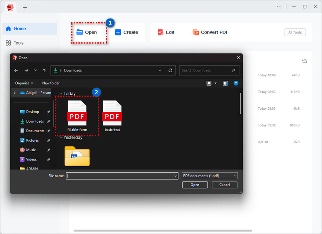Open the three-dots more menu
322x234 pixels.
[279, 7]
